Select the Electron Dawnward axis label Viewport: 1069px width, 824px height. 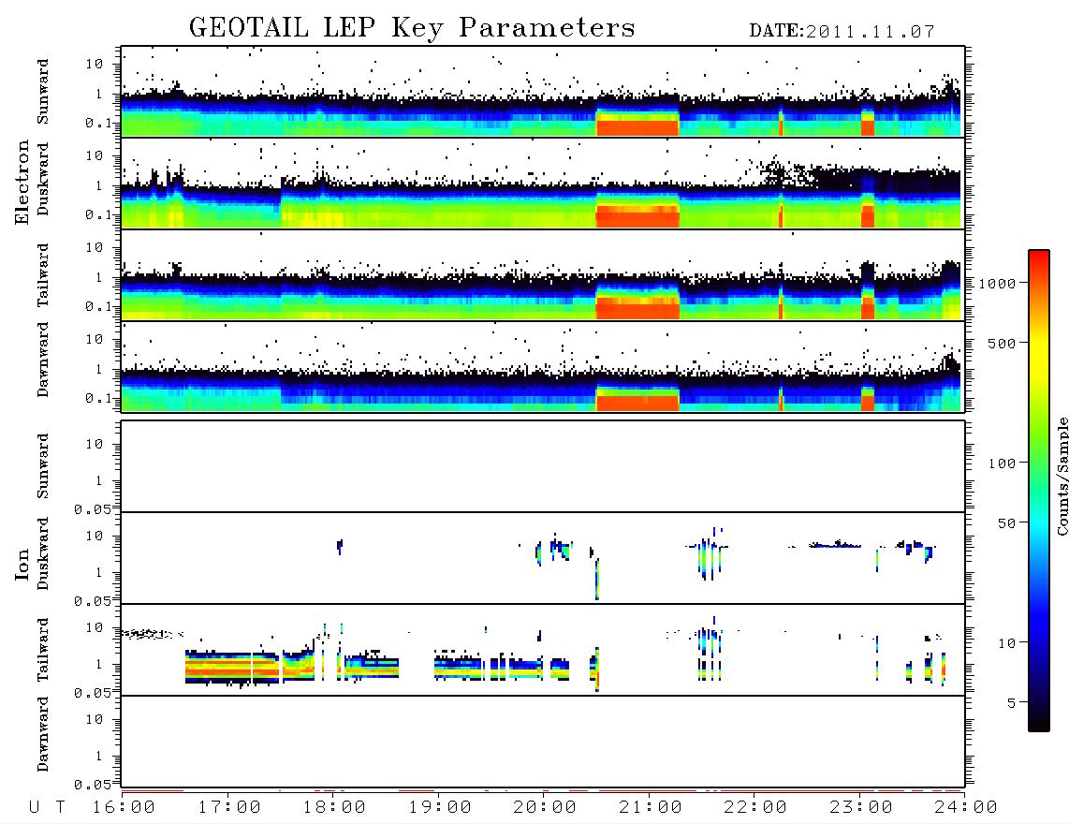pyautogui.click(x=43, y=360)
